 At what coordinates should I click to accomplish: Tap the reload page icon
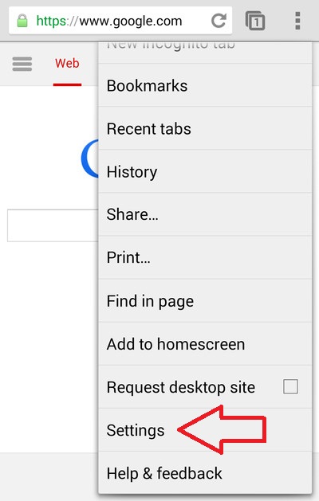219,21
